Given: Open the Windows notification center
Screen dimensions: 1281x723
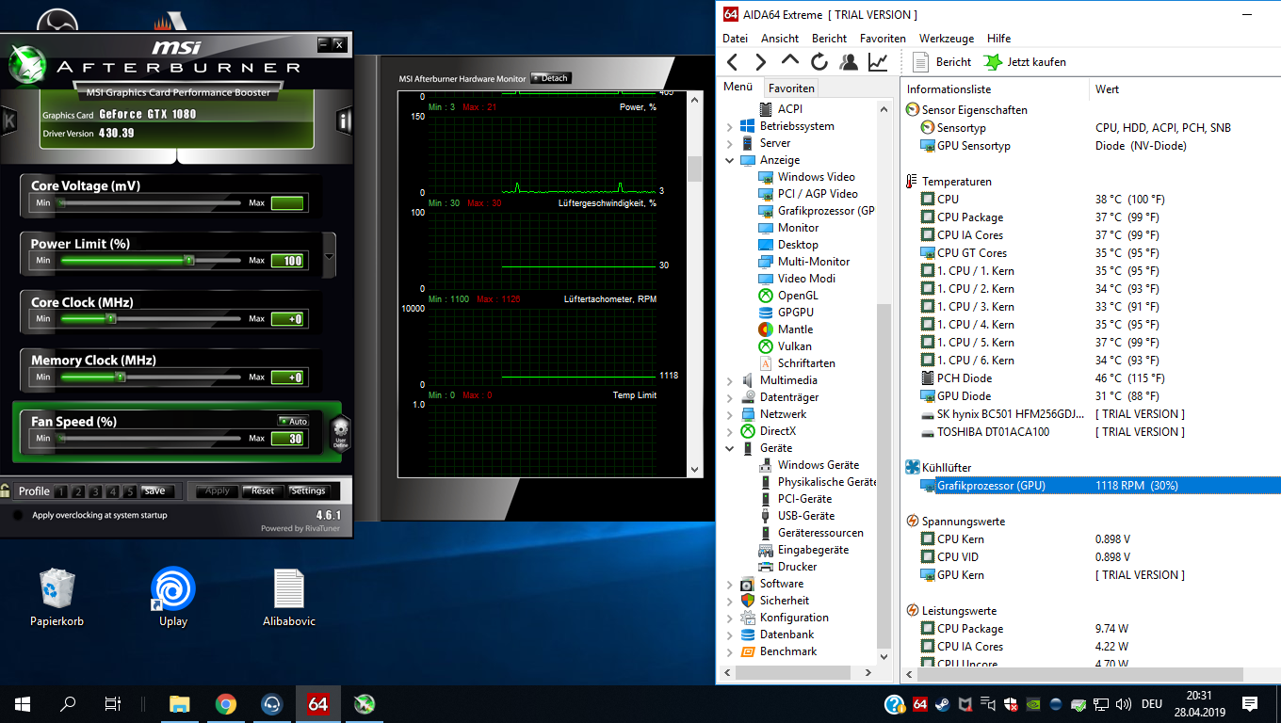Looking at the screenshot, I should click(x=1250, y=703).
